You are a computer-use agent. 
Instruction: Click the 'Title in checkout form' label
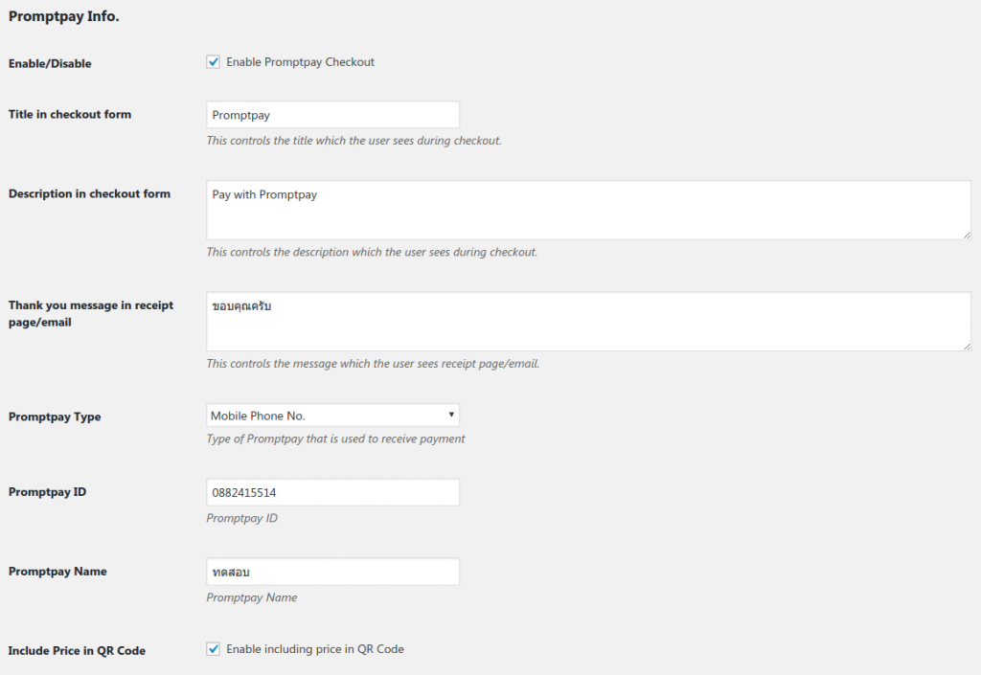70,114
